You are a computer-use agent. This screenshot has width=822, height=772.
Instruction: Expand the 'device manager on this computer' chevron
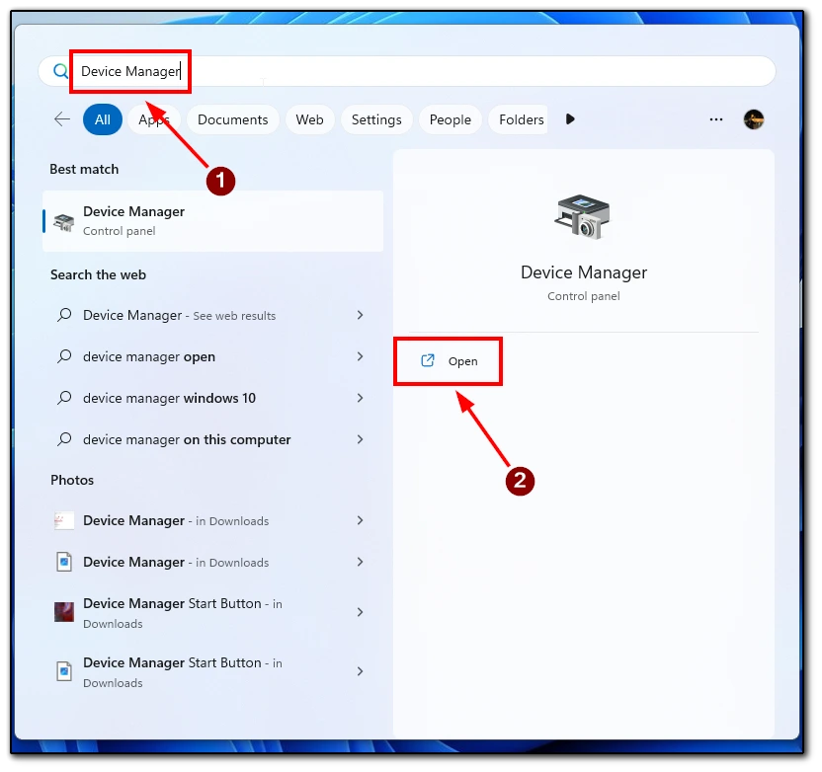click(x=361, y=439)
